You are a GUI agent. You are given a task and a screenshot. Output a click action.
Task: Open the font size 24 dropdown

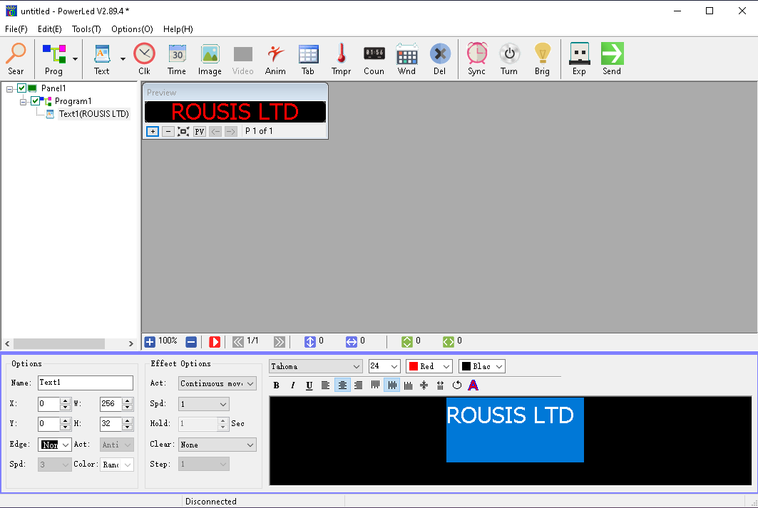tap(394, 366)
